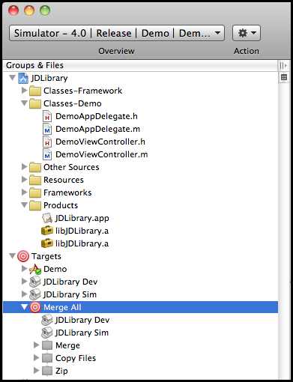
Task: Open the Action gear menu
Action: click(247, 33)
